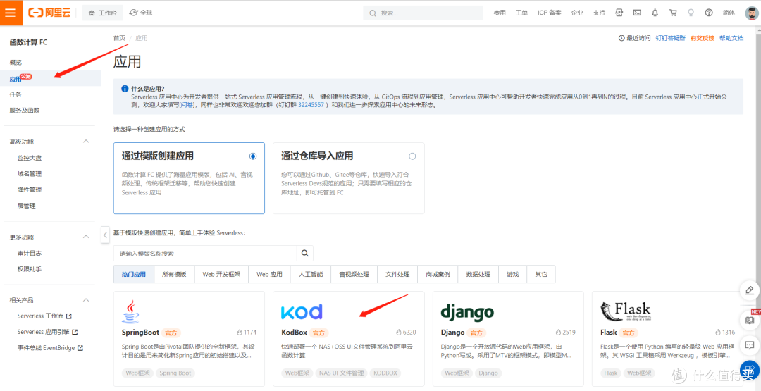Focus the template name search field
761x391 pixels.
[205, 253]
